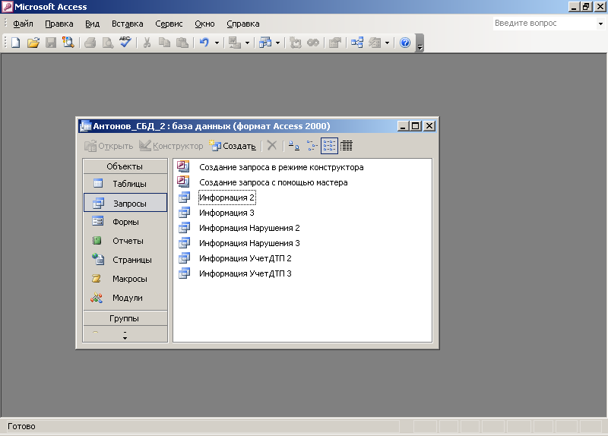This screenshot has width=608, height=436.
Task: Open the Relationships diagram icon
Action: [356, 43]
